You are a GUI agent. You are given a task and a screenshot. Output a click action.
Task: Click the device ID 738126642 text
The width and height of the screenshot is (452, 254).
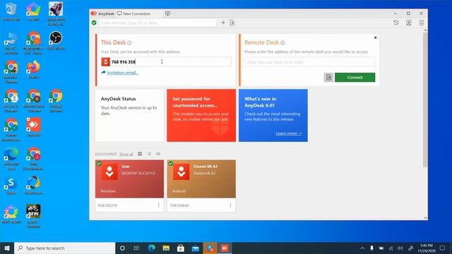[179, 205]
